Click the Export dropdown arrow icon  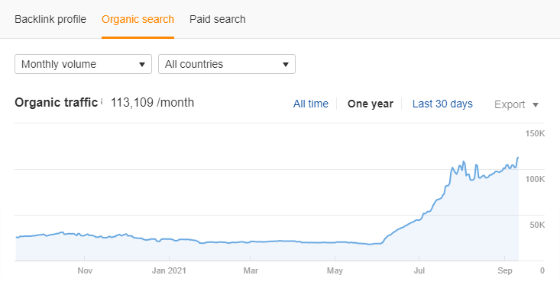pos(536,104)
